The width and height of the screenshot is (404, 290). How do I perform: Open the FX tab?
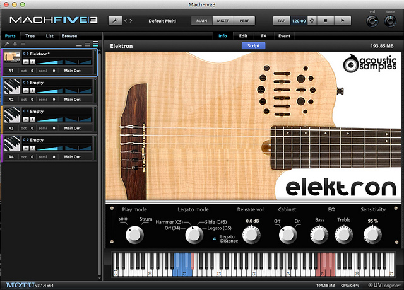[264, 36]
